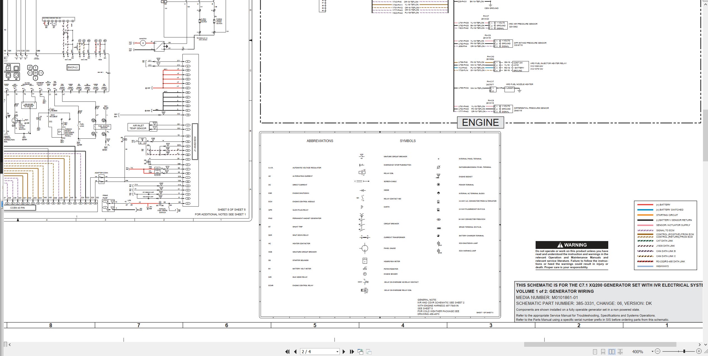Go to the previous page
708x356 pixels.
click(x=295, y=352)
